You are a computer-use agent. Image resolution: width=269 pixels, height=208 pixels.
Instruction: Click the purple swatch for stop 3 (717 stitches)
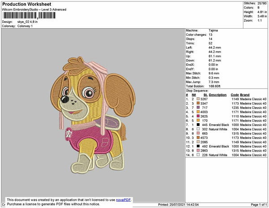tap(198, 108)
